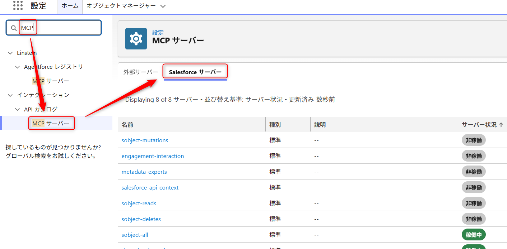Click the Einstein tree label
Screen dimensions: 507x249
[27, 53]
